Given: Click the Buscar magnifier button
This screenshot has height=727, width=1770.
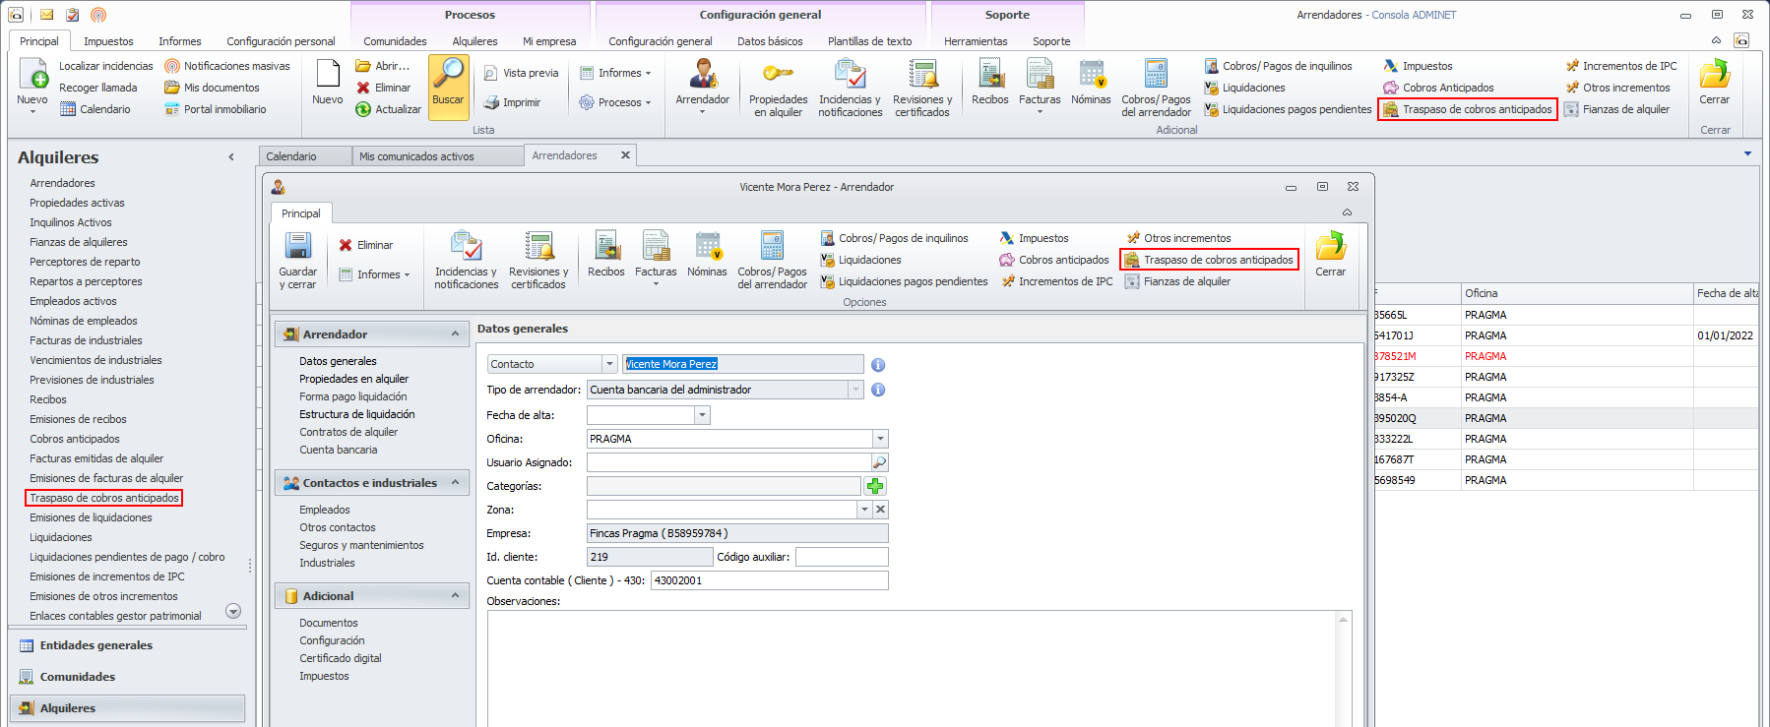Looking at the screenshot, I should point(448,87).
